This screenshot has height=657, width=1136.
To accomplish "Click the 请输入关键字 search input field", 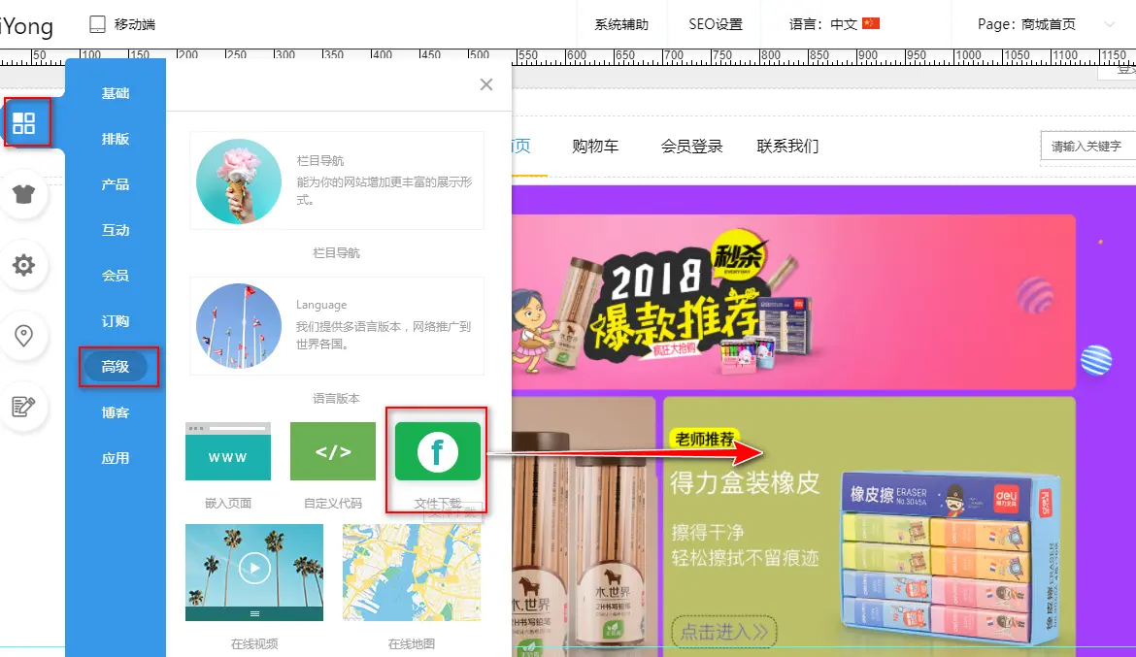I will pos(1087,147).
